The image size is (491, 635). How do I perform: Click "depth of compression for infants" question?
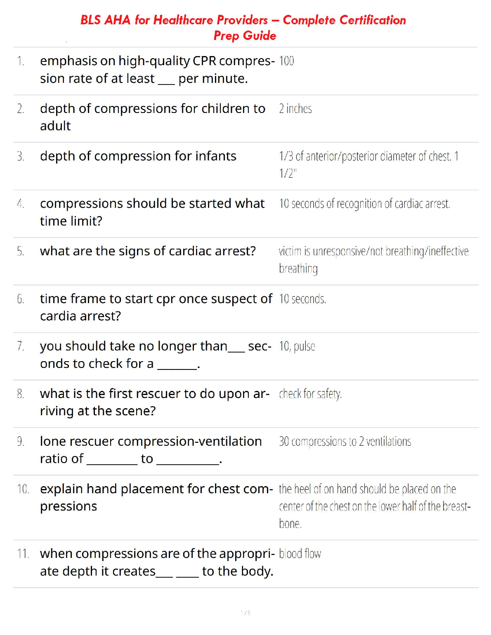point(138,156)
